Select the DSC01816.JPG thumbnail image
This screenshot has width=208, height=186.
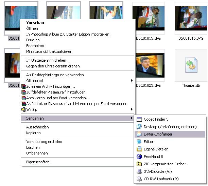coord(191,18)
